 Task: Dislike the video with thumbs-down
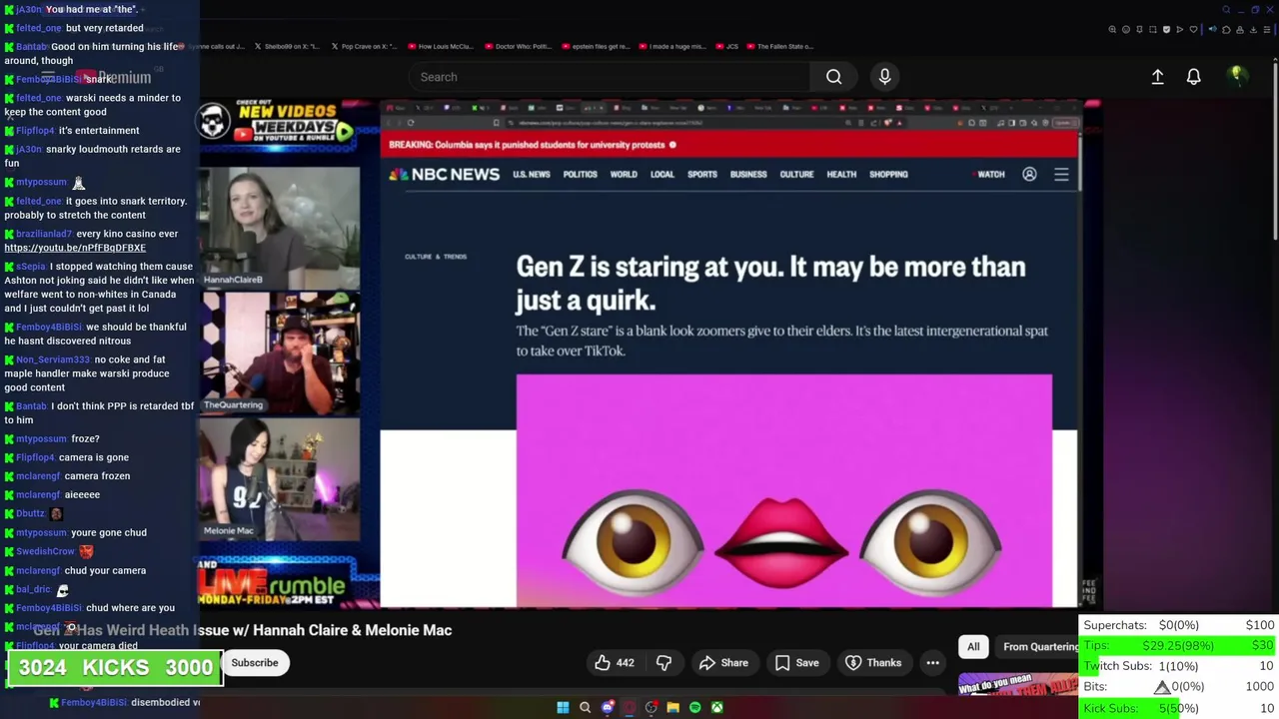coord(663,663)
